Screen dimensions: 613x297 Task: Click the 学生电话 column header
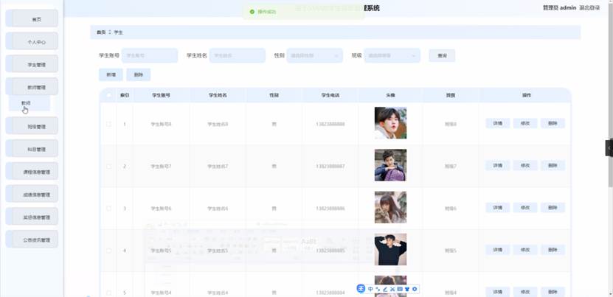click(330, 95)
